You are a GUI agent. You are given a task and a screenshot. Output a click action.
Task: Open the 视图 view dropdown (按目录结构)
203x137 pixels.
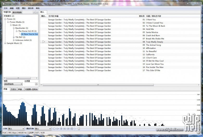point(13,84)
